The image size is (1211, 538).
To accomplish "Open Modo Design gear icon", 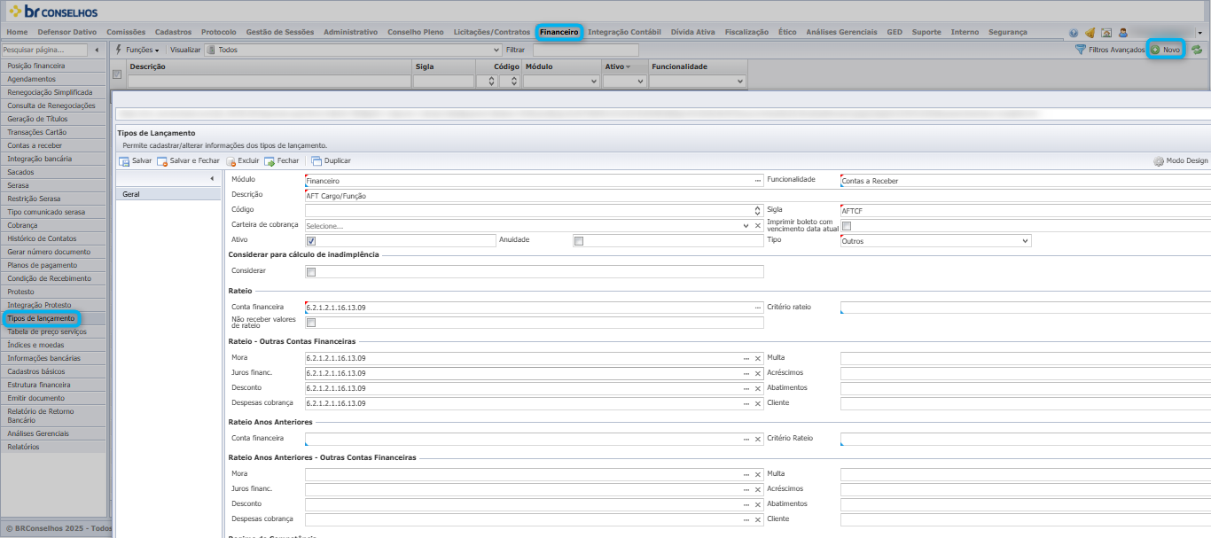I will (1158, 161).
